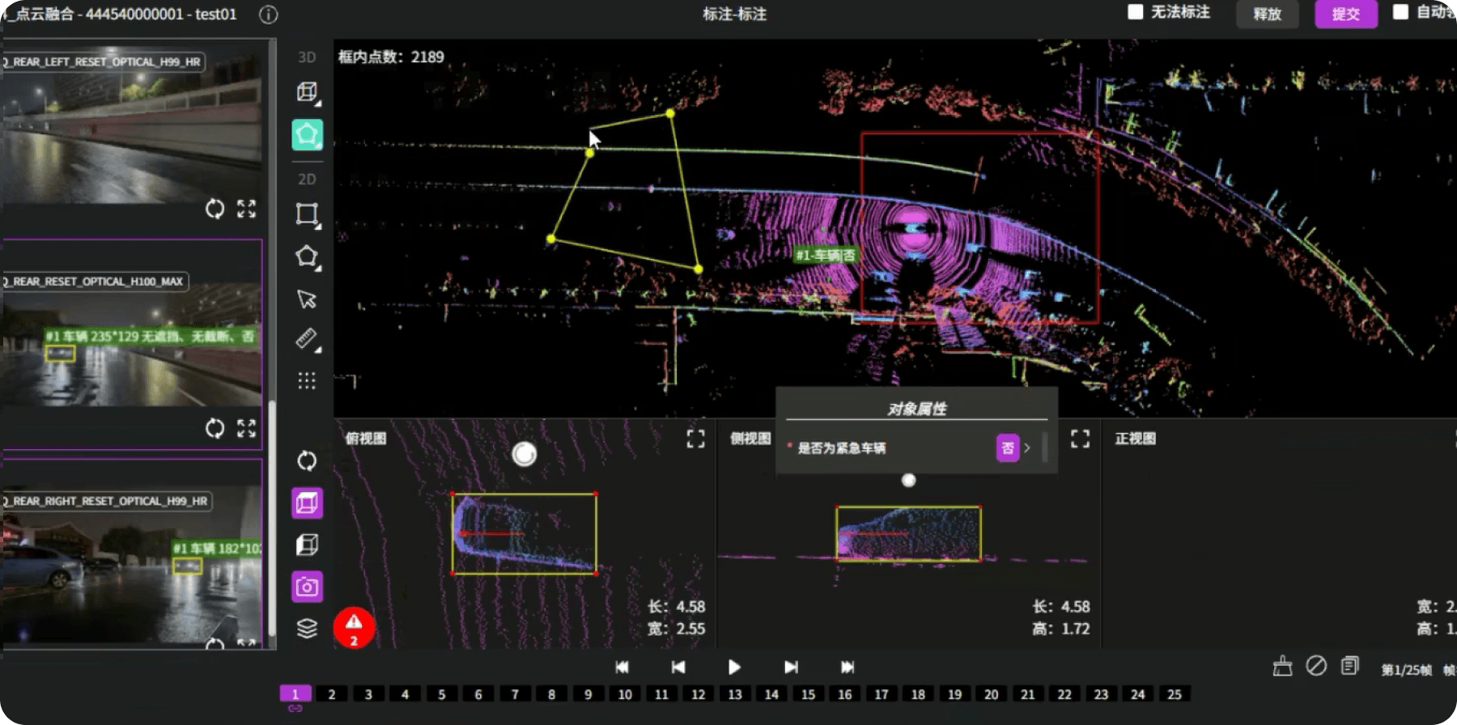
Task: Choose the 2D polygon drawing tool
Action: point(307,257)
